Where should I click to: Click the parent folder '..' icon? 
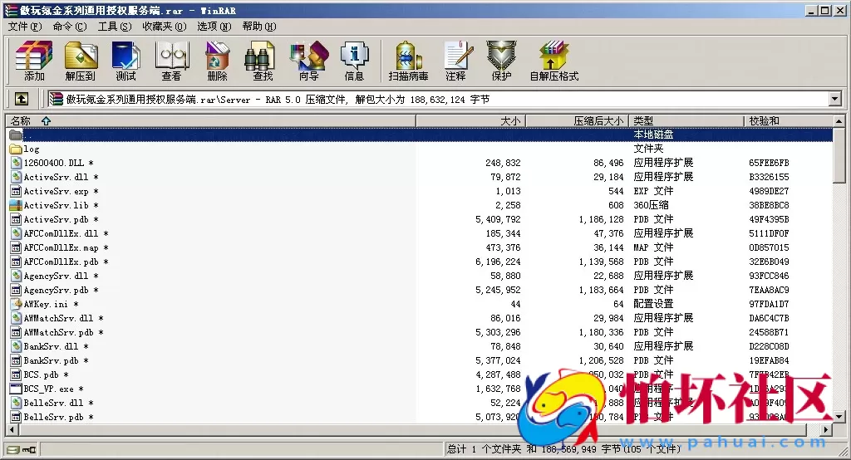(16, 135)
